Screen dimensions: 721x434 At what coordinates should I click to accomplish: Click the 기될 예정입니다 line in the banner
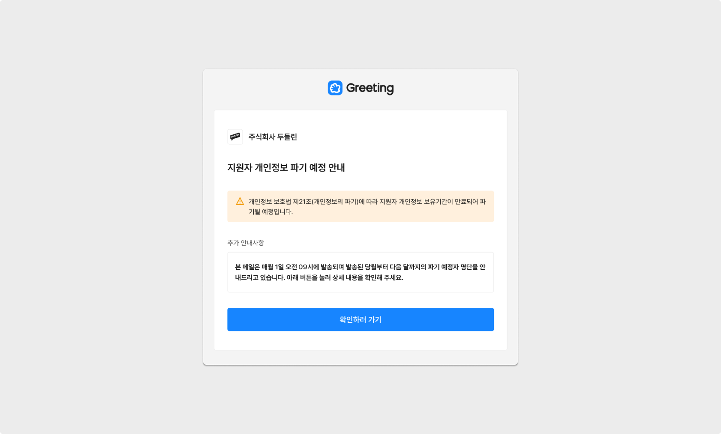[x=271, y=212]
